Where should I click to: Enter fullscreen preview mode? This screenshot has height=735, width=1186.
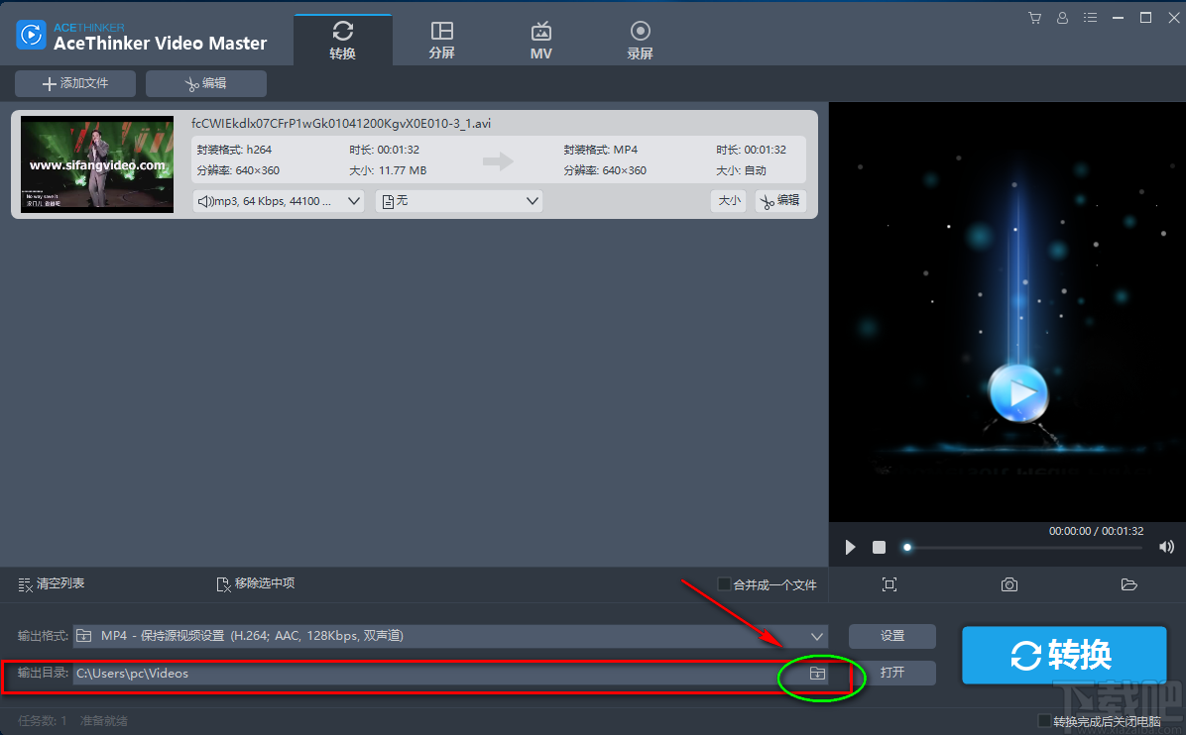tap(889, 584)
